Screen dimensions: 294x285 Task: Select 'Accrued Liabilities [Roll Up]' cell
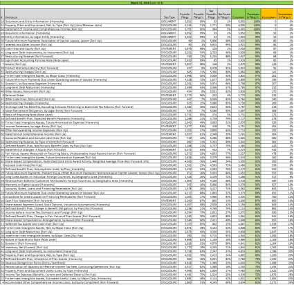(82, 165)
